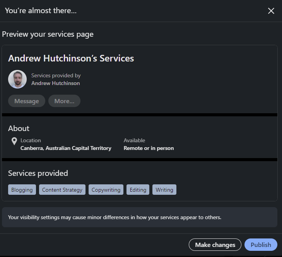
Task: Open the Andrew Hutchinson provider name link
Action: 55,83
